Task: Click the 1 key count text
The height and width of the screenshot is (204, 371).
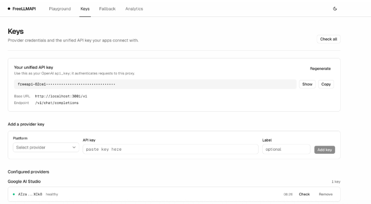Action: click(x=336, y=181)
